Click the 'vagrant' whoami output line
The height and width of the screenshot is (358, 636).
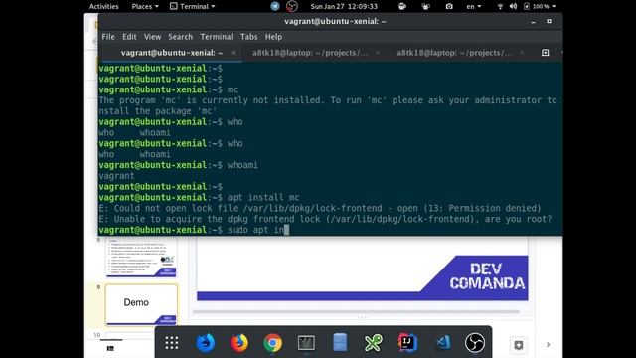point(116,176)
